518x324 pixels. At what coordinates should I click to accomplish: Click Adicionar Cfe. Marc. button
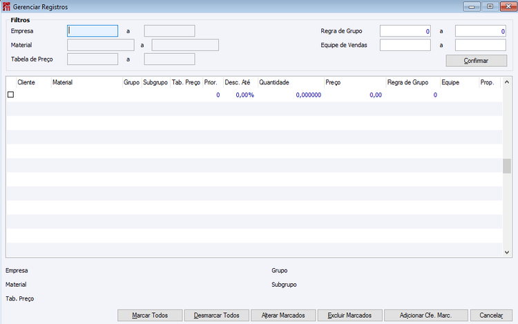tap(426, 316)
